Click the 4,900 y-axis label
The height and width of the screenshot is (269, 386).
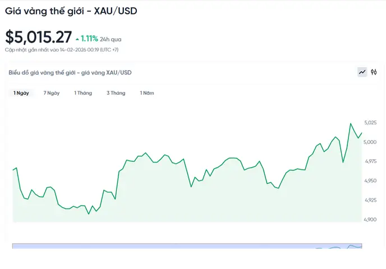pyautogui.click(x=370, y=220)
